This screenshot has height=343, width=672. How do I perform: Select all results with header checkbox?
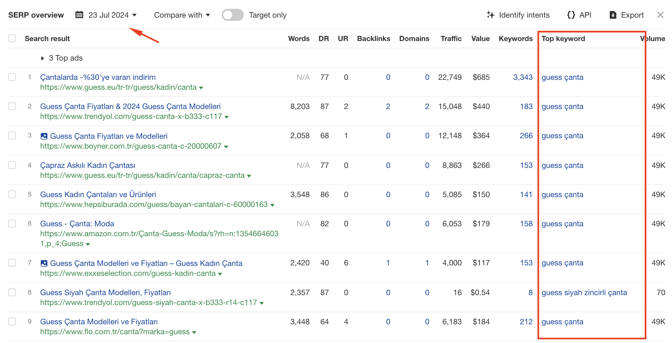click(12, 39)
